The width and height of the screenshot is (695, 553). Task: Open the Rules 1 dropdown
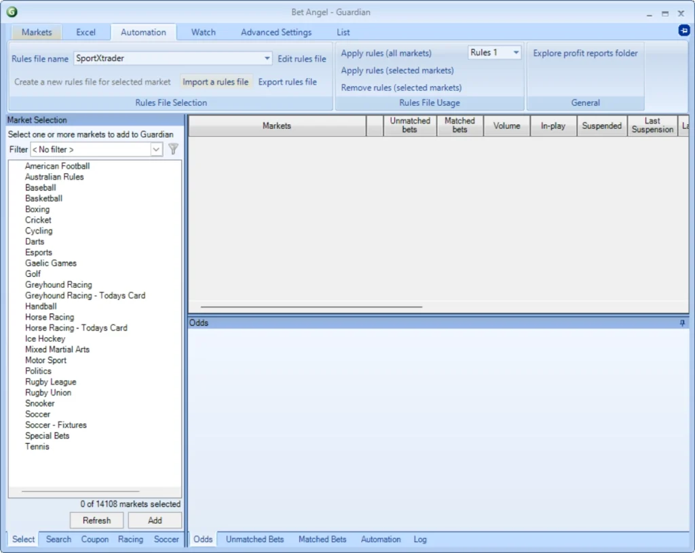click(x=516, y=52)
